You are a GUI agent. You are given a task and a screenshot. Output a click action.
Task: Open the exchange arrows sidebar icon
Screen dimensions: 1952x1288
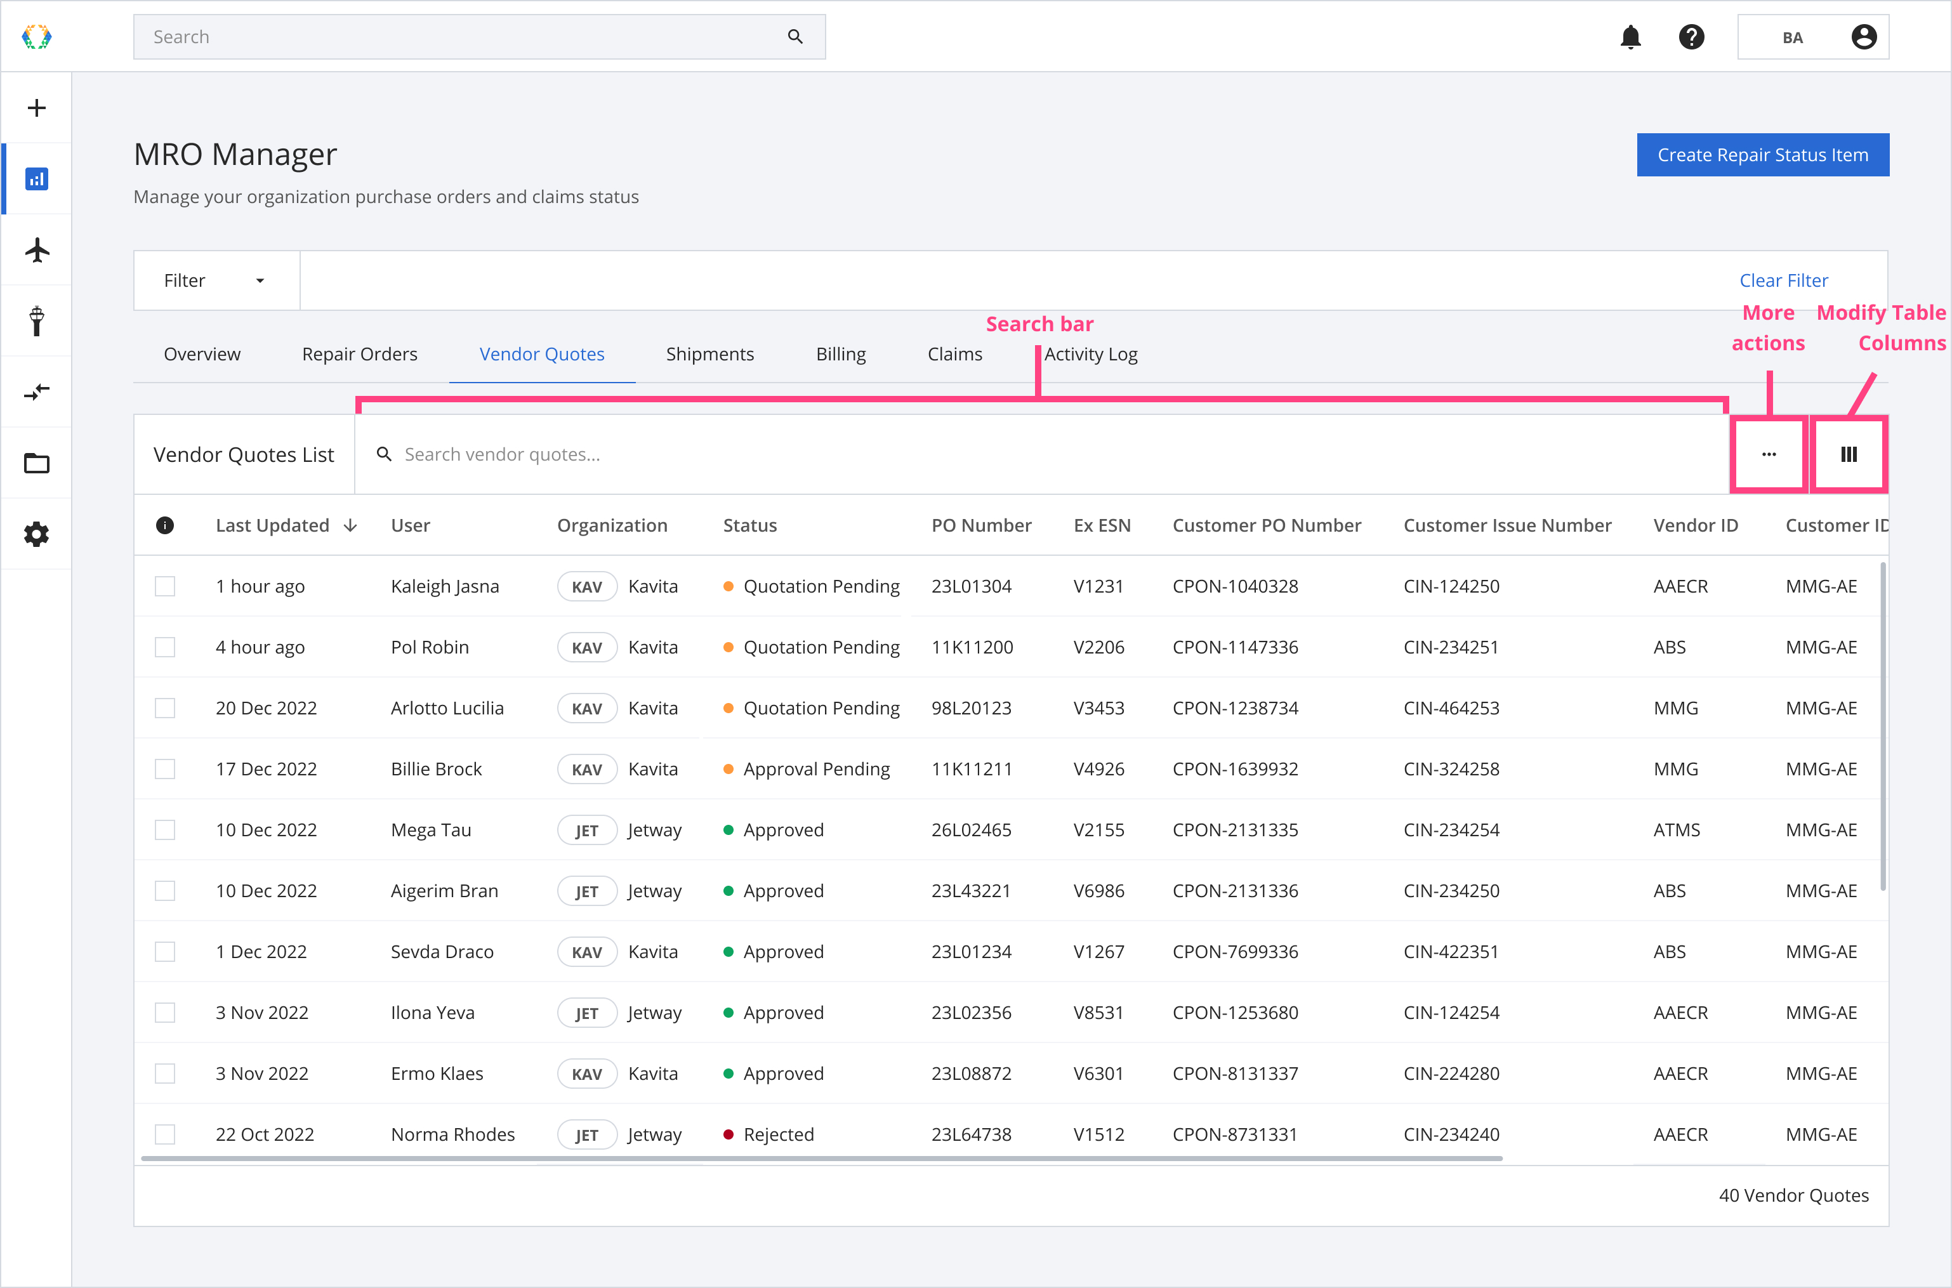36,392
